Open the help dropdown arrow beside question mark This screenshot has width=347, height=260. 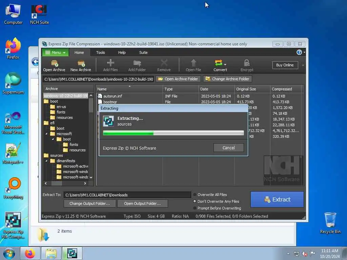pyautogui.click(x=304, y=52)
